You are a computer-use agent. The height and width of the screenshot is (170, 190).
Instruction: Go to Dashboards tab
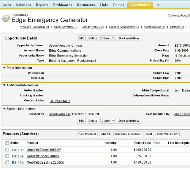63,5
